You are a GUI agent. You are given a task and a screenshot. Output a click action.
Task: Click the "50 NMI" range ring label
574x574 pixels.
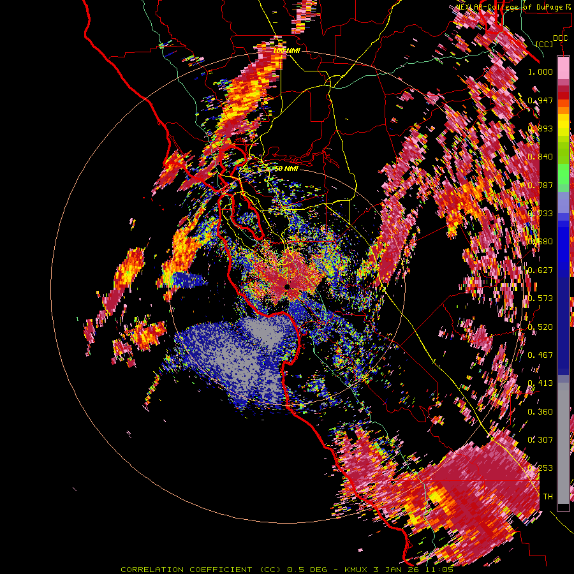286,168
